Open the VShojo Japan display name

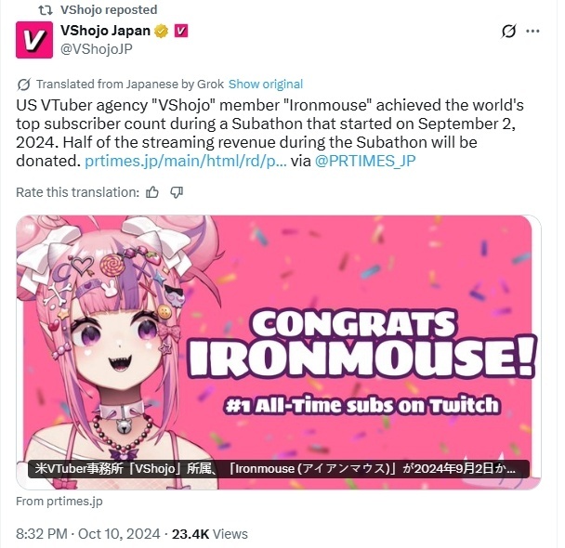point(105,31)
